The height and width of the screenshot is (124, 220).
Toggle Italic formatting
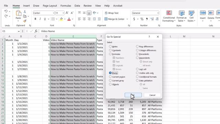[x=40, y=19]
